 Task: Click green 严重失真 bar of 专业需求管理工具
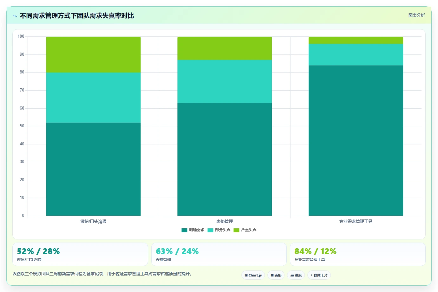click(356, 40)
